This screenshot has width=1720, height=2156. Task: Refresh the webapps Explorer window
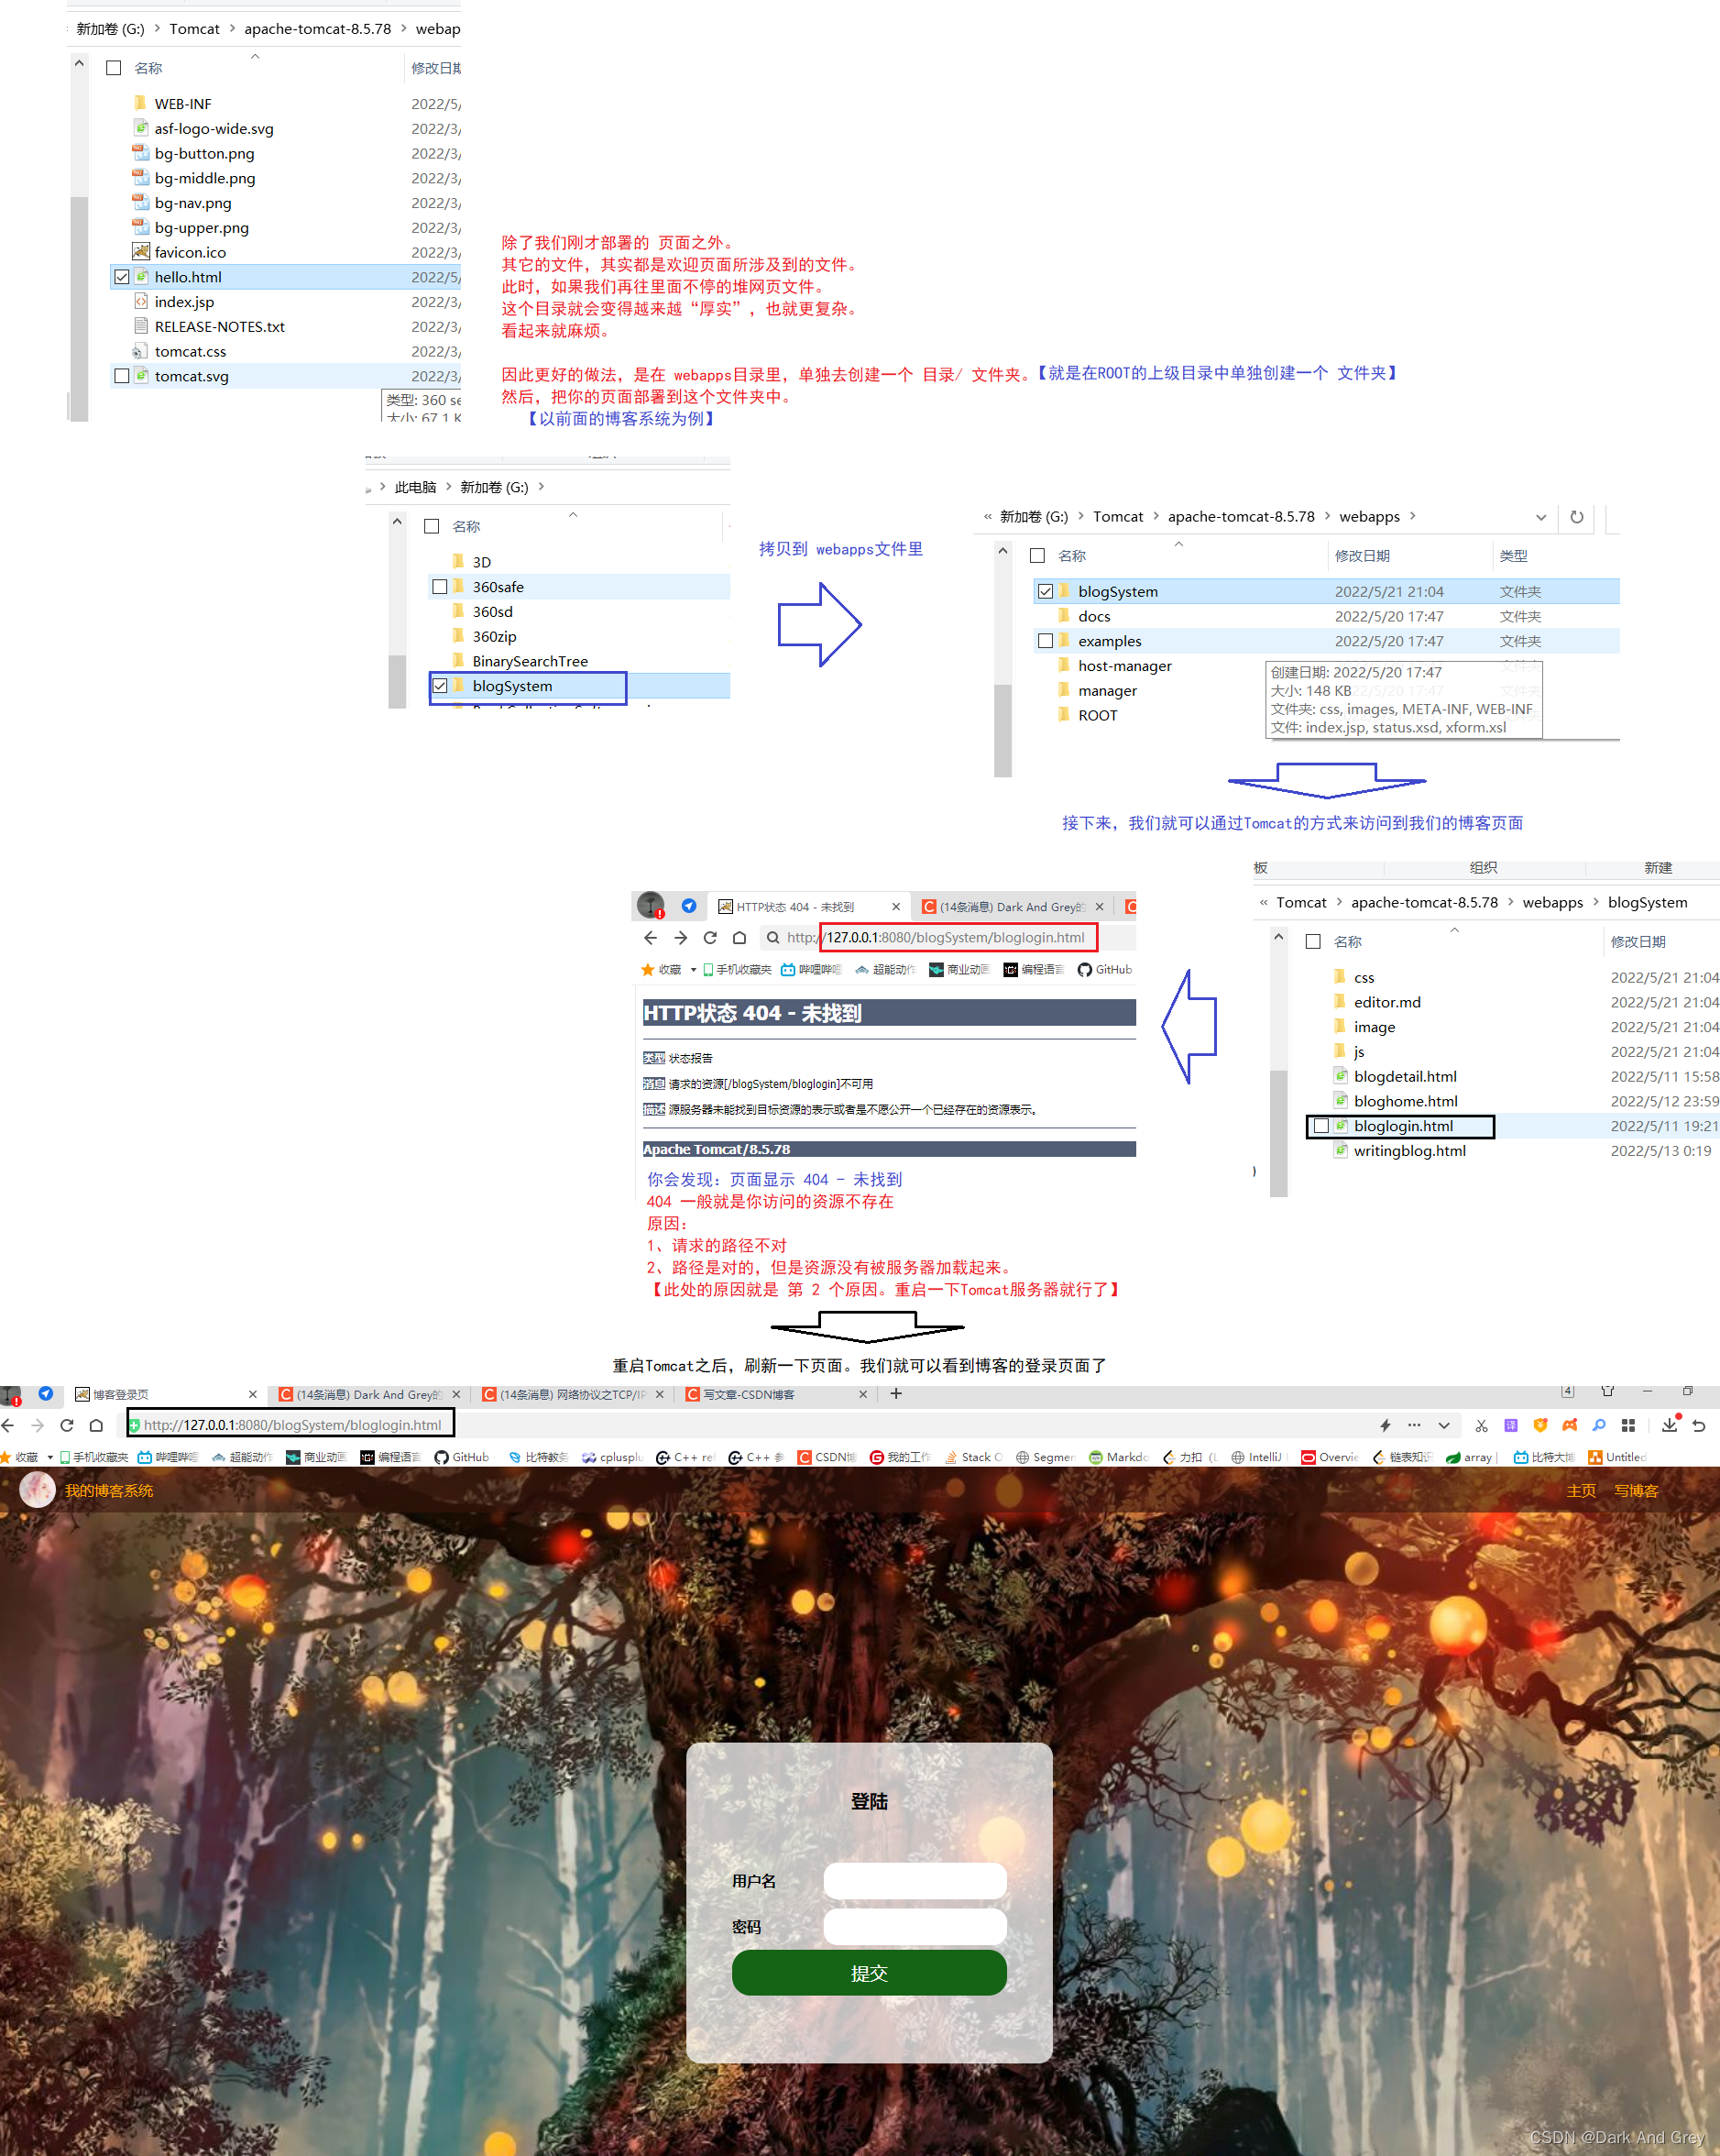[x=1577, y=517]
